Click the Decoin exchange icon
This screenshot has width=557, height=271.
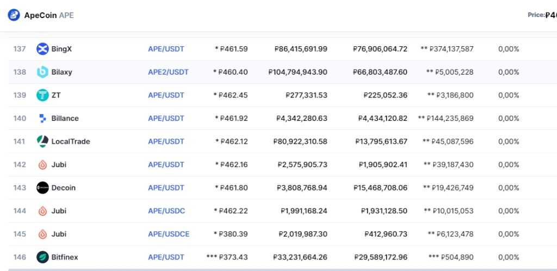tap(42, 188)
